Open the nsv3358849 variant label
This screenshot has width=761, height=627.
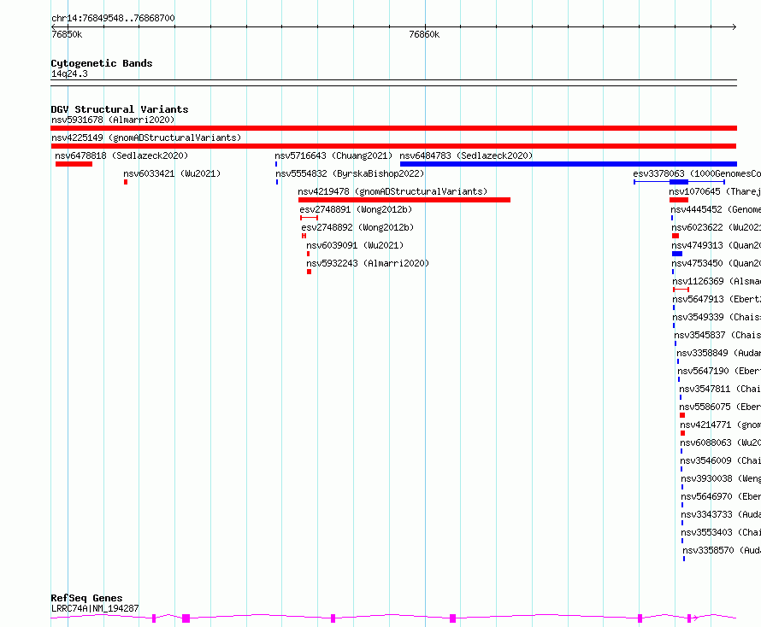(x=719, y=353)
